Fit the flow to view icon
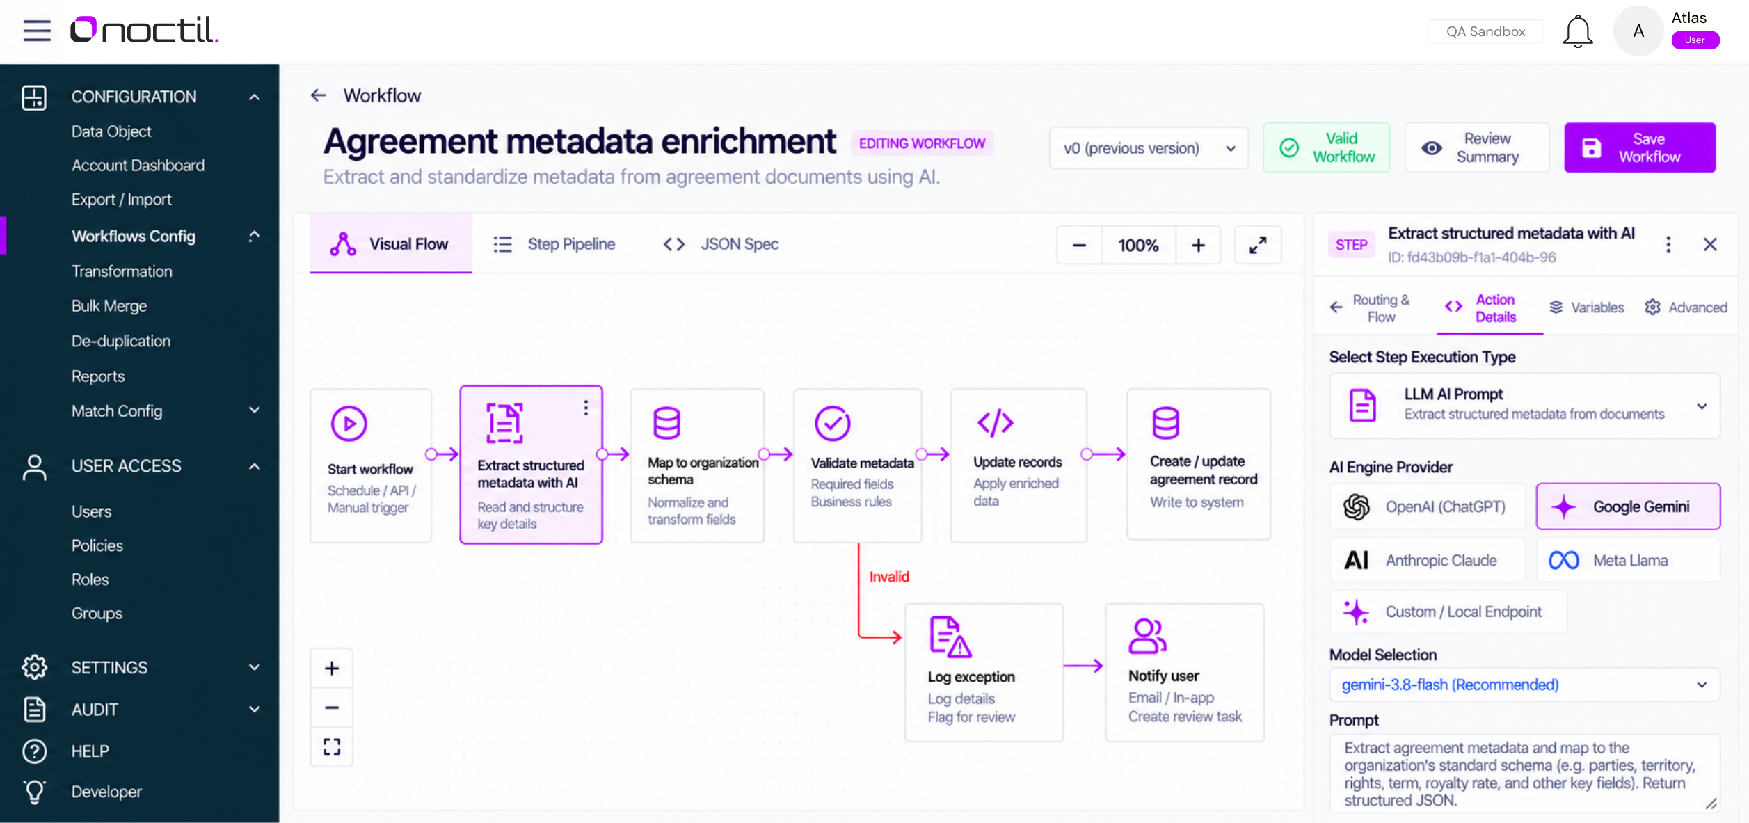The height and width of the screenshot is (823, 1749). (332, 746)
